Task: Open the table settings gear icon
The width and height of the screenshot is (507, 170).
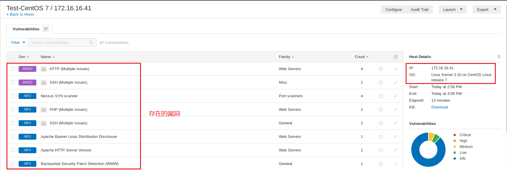Action: click(x=396, y=57)
